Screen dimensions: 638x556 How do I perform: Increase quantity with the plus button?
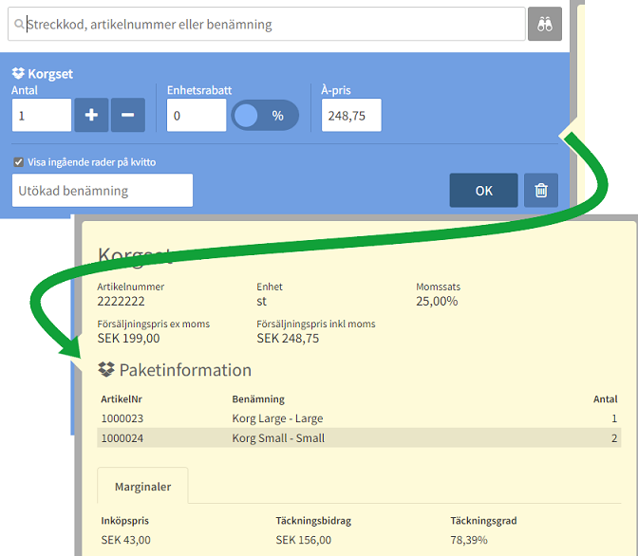91,115
